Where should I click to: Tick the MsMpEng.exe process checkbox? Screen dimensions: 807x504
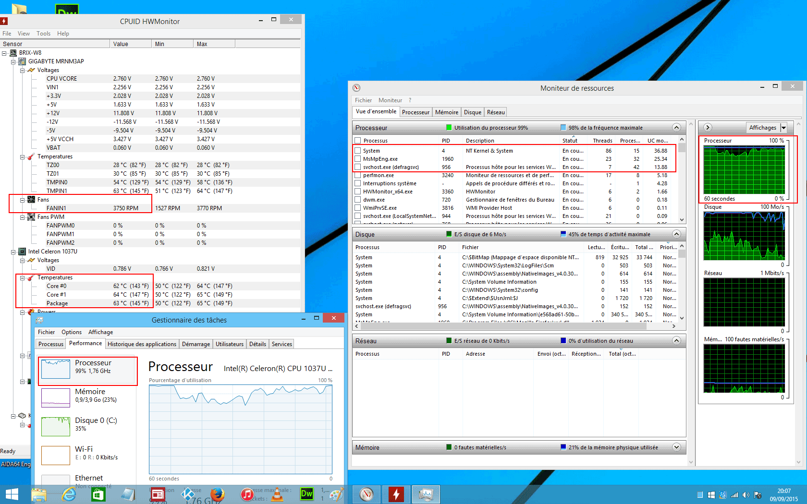pos(357,159)
